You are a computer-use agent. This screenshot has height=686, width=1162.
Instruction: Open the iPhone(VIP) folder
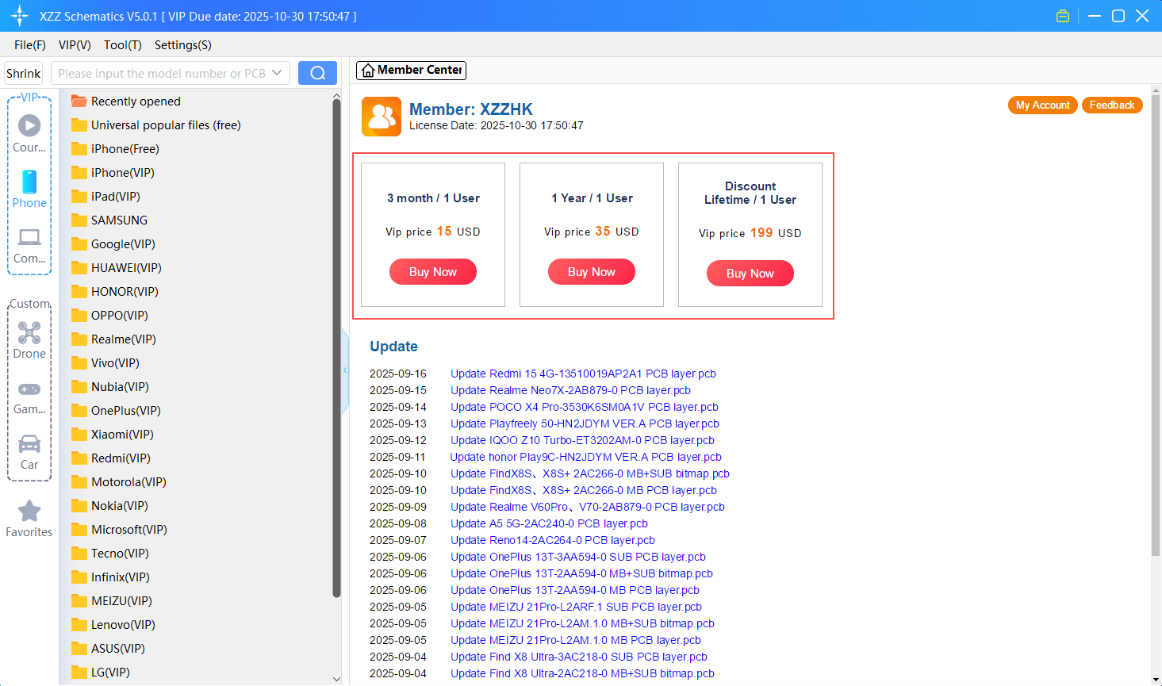tap(113, 173)
